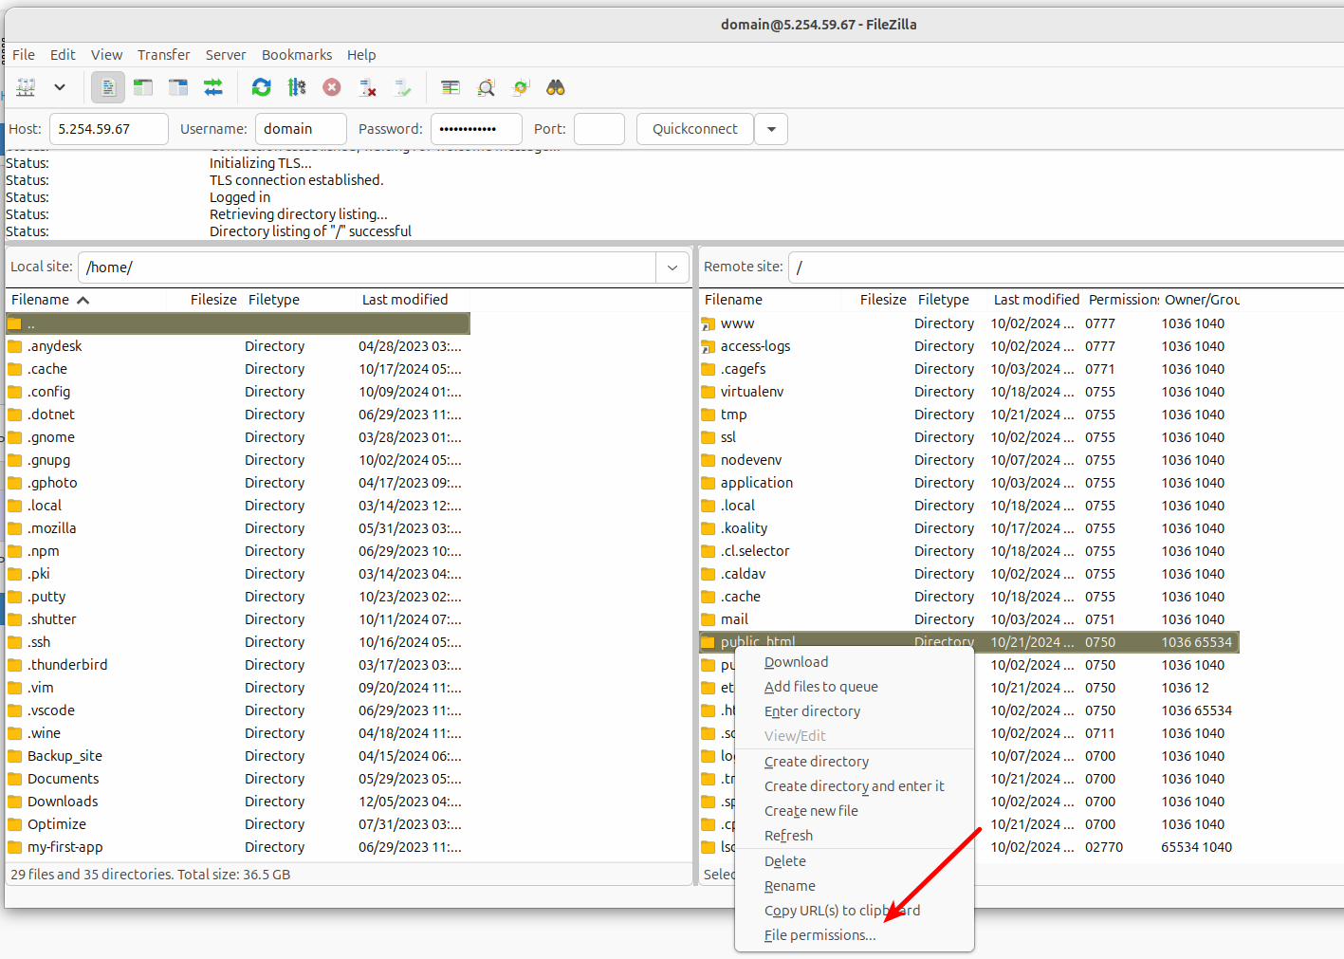Open the Bookmarks menu
The width and height of the screenshot is (1344, 959).
coord(297,55)
